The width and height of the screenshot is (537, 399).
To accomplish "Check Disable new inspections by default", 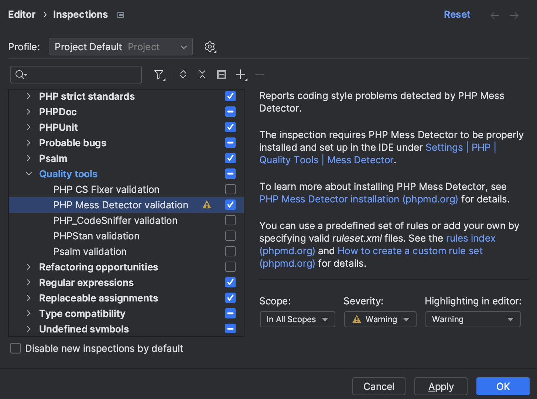I will click(x=16, y=348).
